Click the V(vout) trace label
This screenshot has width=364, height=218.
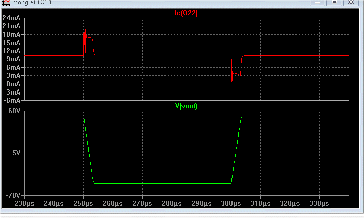click(186, 106)
